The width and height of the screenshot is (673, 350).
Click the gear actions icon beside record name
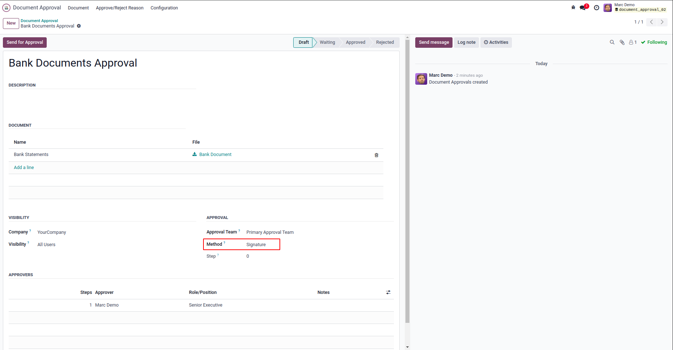coord(79,26)
